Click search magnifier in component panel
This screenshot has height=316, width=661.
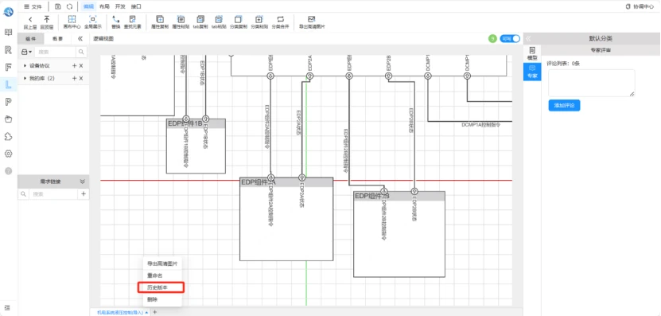tap(81, 52)
